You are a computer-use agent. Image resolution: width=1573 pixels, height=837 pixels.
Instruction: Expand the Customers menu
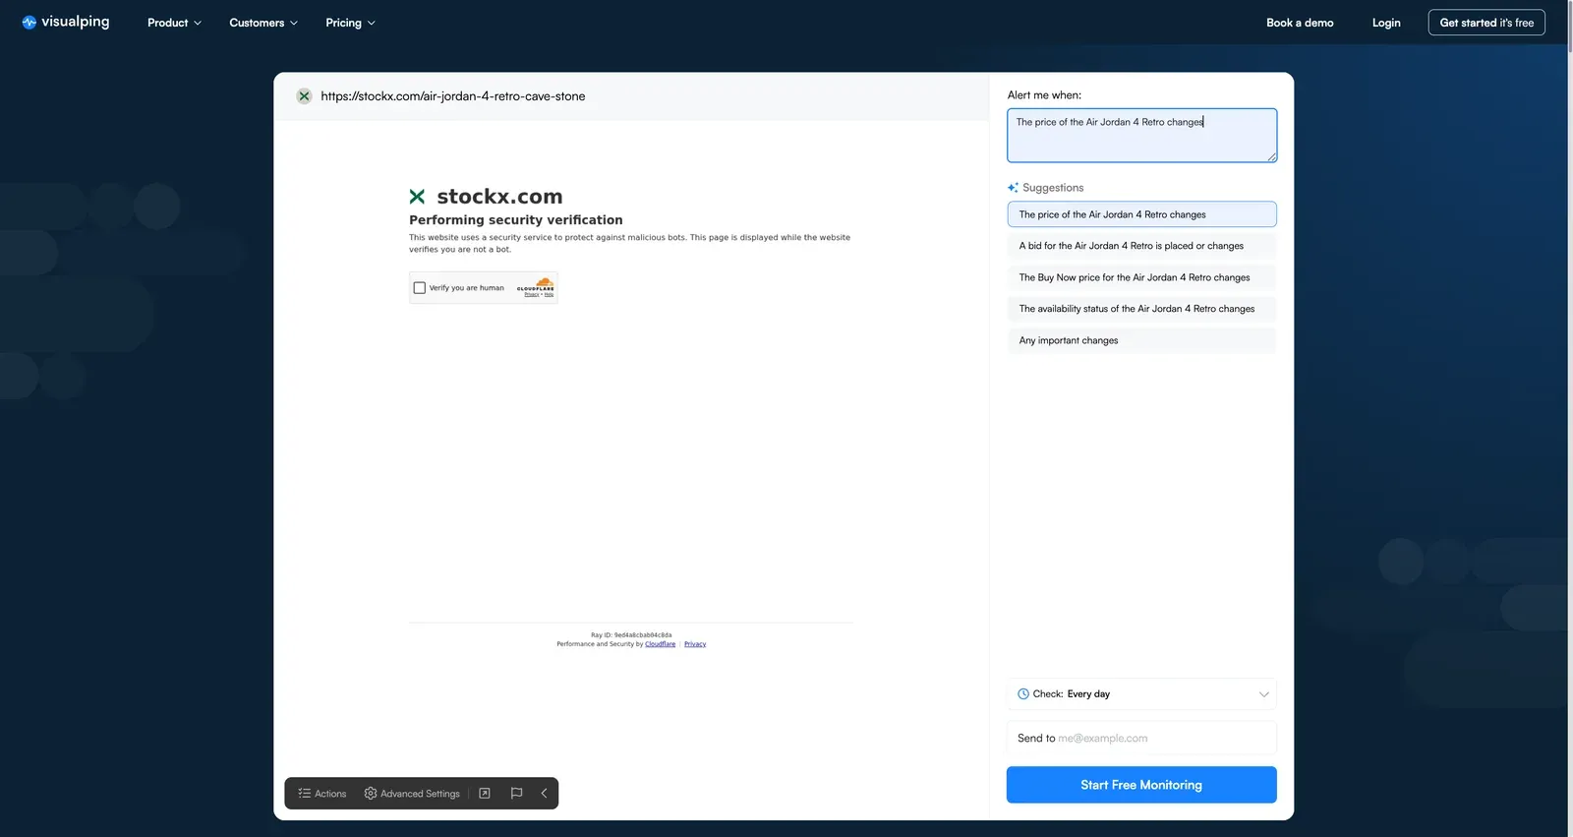click(262, 23)
